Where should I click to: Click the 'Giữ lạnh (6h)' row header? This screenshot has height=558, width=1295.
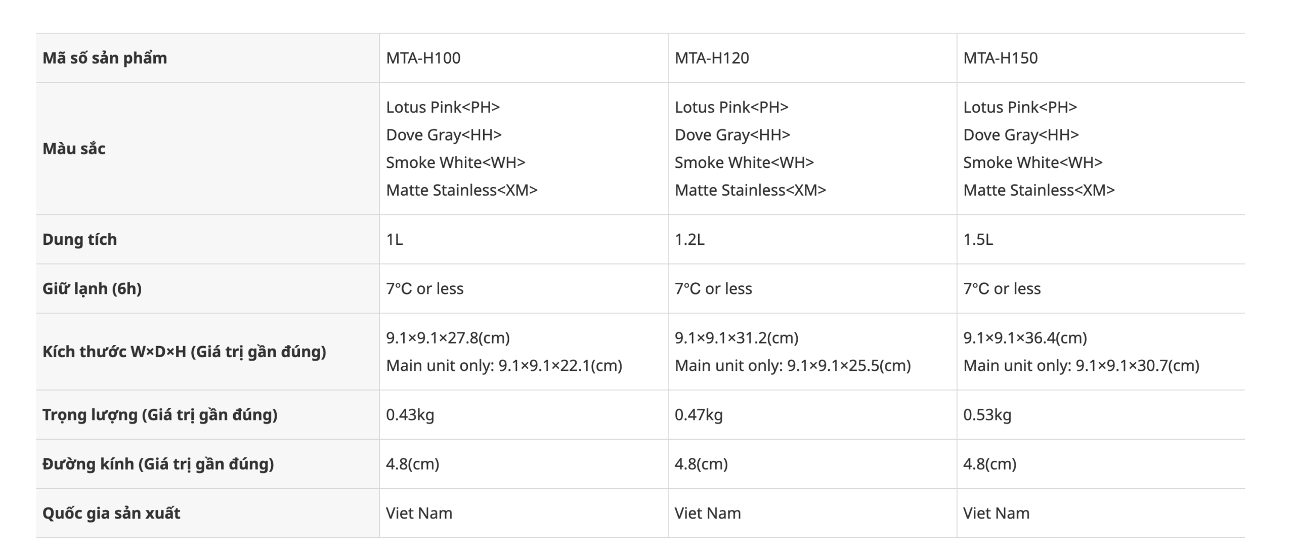(x=92, y=288)
